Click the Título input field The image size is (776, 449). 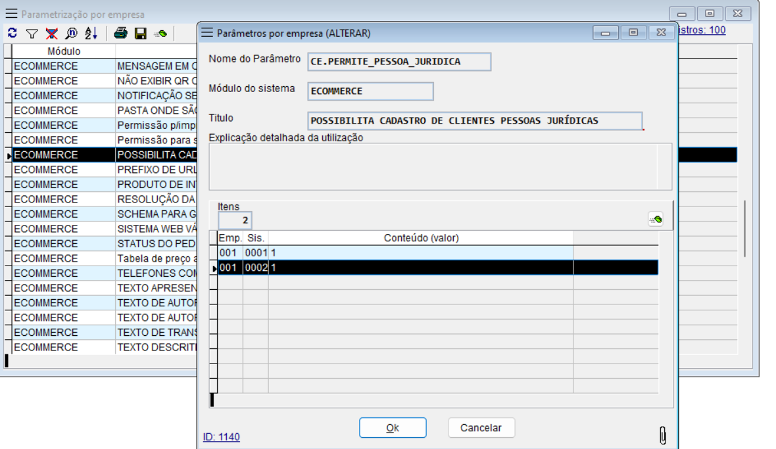pos(474,121)
